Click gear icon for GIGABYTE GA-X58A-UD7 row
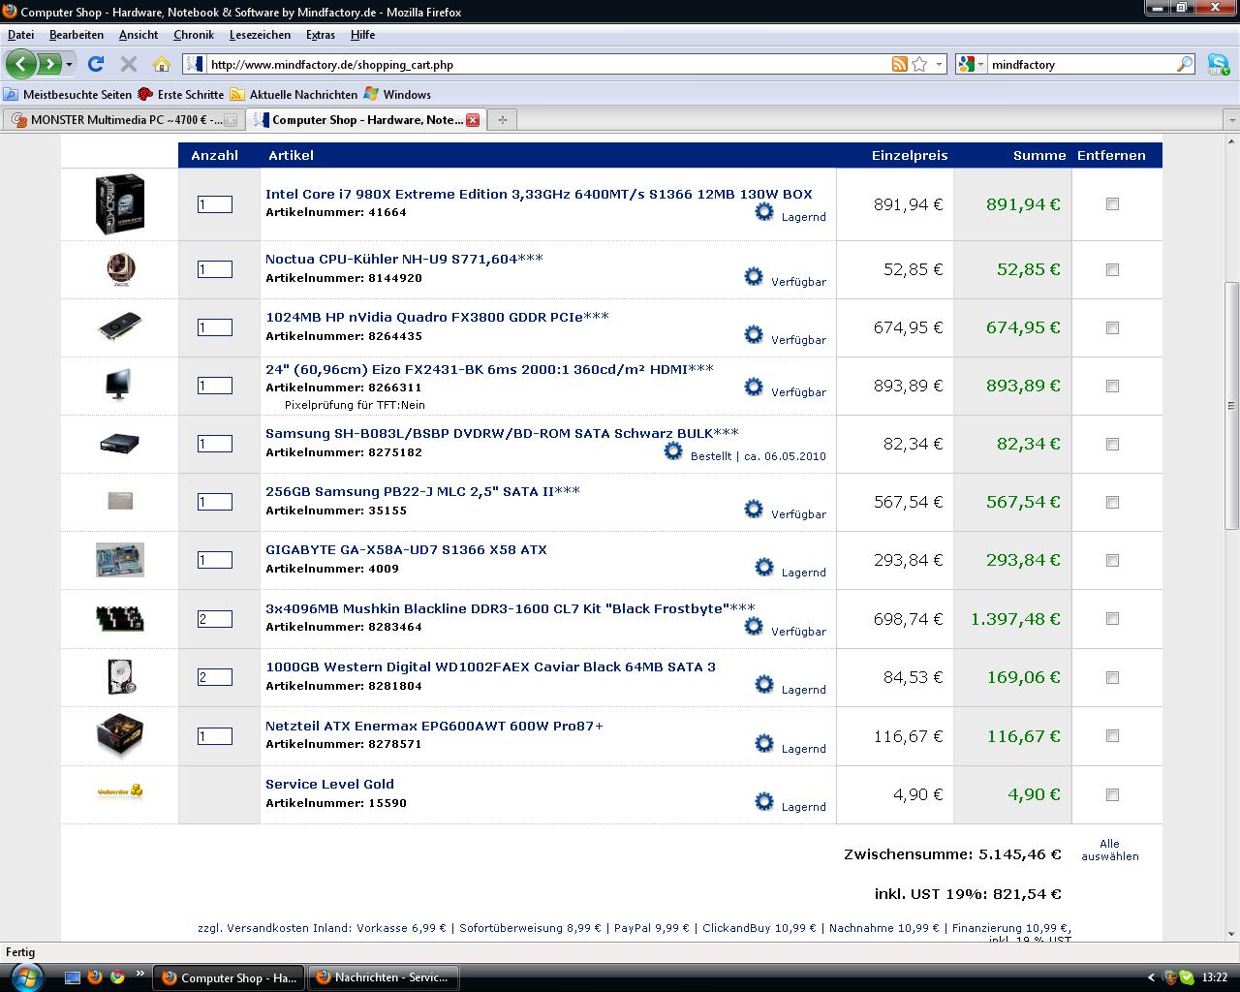Screen dimensions: 1240x992 (x=764, y=568)
